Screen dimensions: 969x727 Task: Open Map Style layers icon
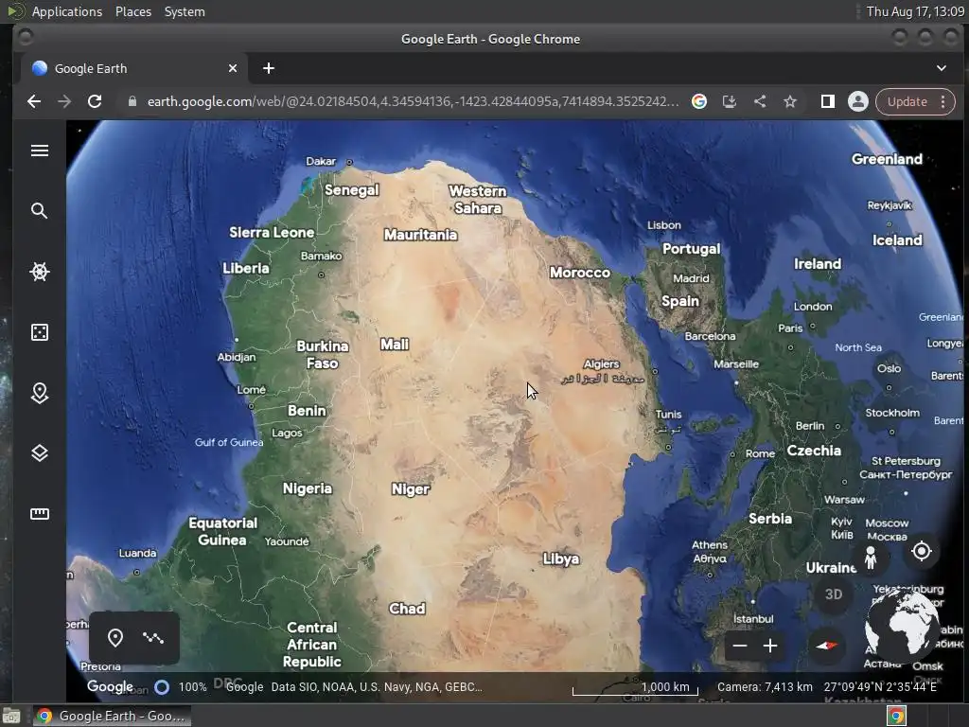(40, 453)
